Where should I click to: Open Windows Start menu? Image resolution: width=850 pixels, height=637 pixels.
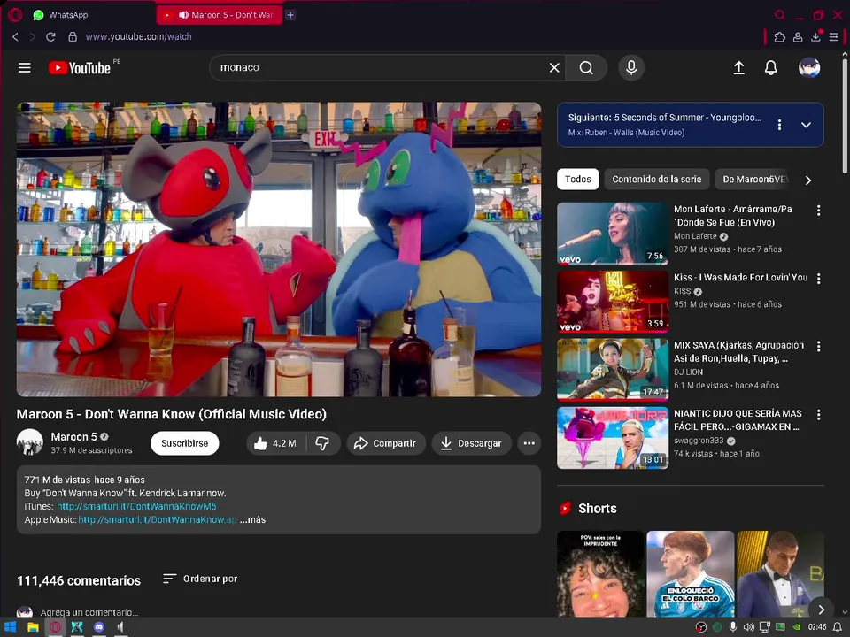[11, 626]
